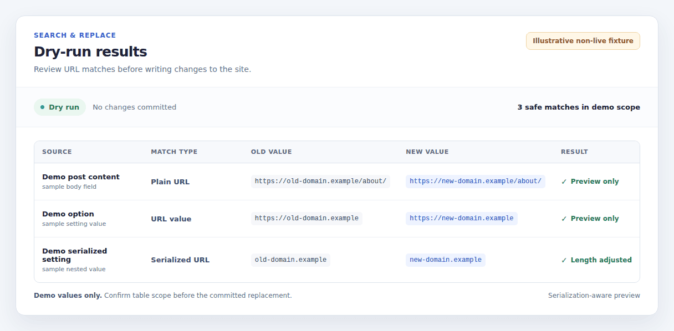Click the new-domain.example serialized value chip
The image size is (674, 331).
point(446,260)
